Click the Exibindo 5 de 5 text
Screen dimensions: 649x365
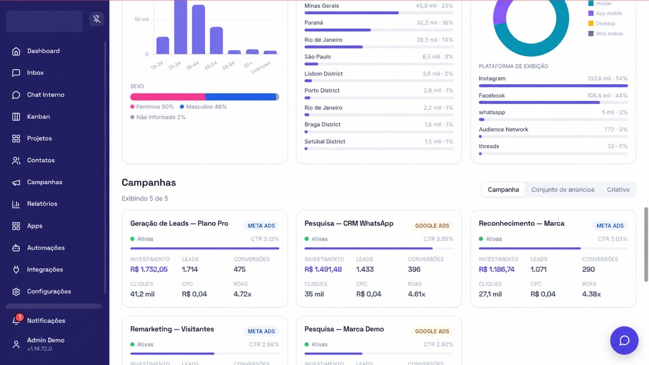pos(145,199)
